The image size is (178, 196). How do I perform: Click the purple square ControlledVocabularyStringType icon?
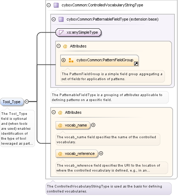click(56, 5)
